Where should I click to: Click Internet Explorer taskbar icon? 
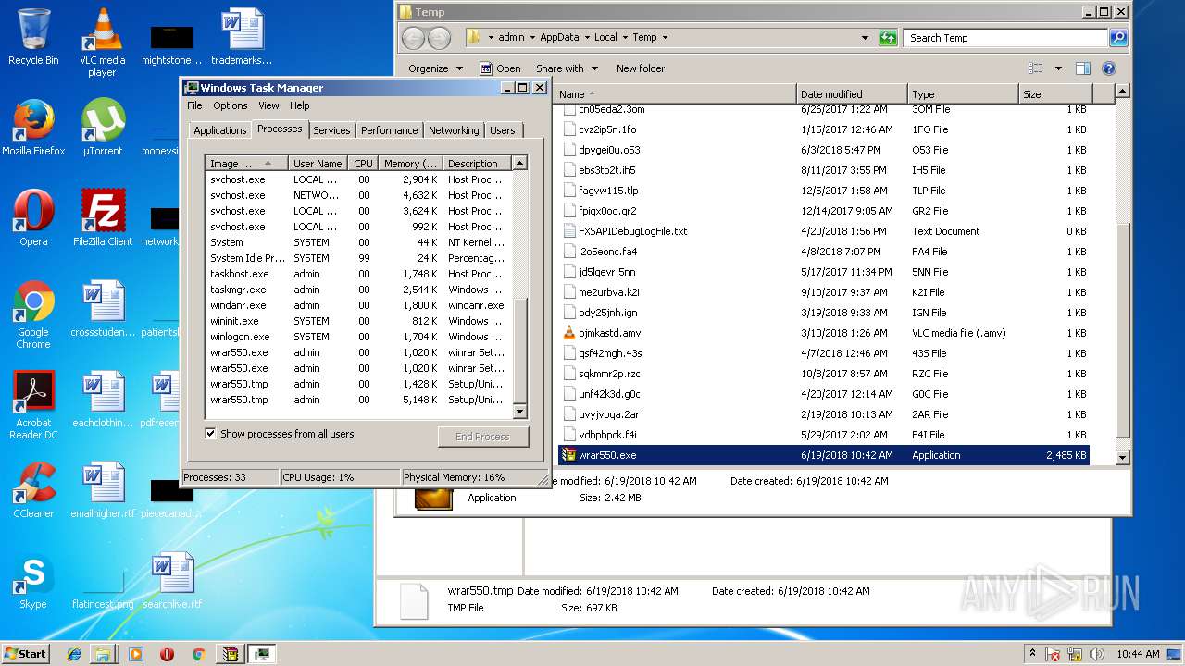point(74,654)
